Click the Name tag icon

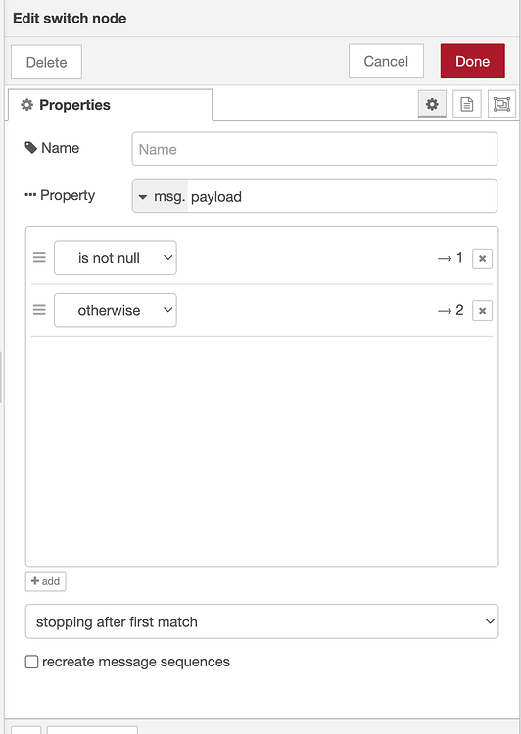click(31, 148)
